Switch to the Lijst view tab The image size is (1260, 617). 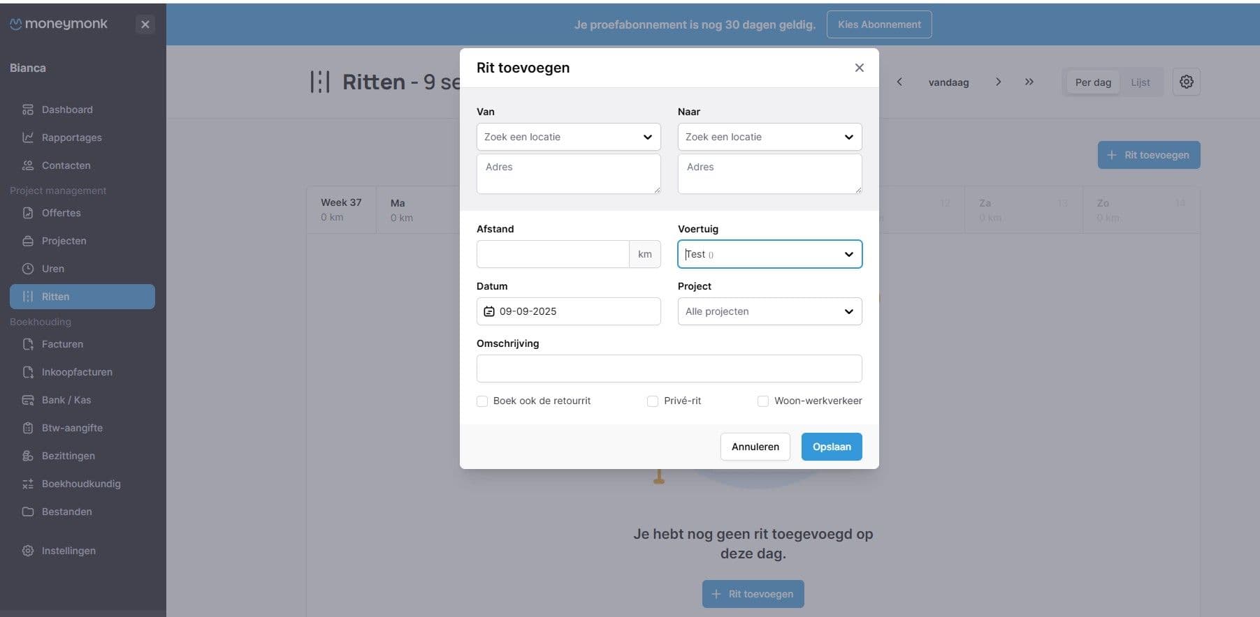(1140, 82)
